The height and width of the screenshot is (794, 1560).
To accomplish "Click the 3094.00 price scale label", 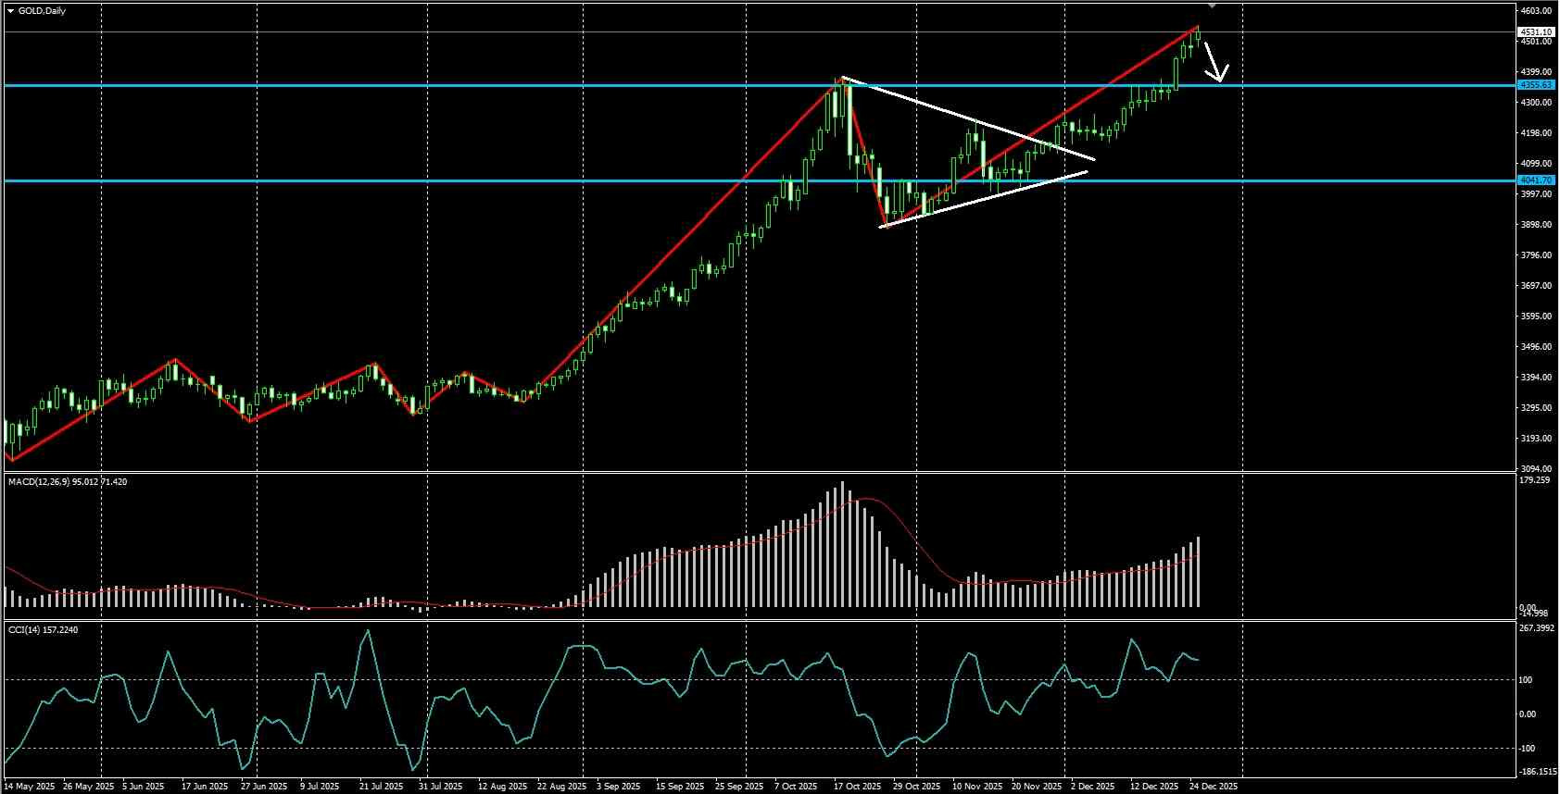I will 1535,469.
